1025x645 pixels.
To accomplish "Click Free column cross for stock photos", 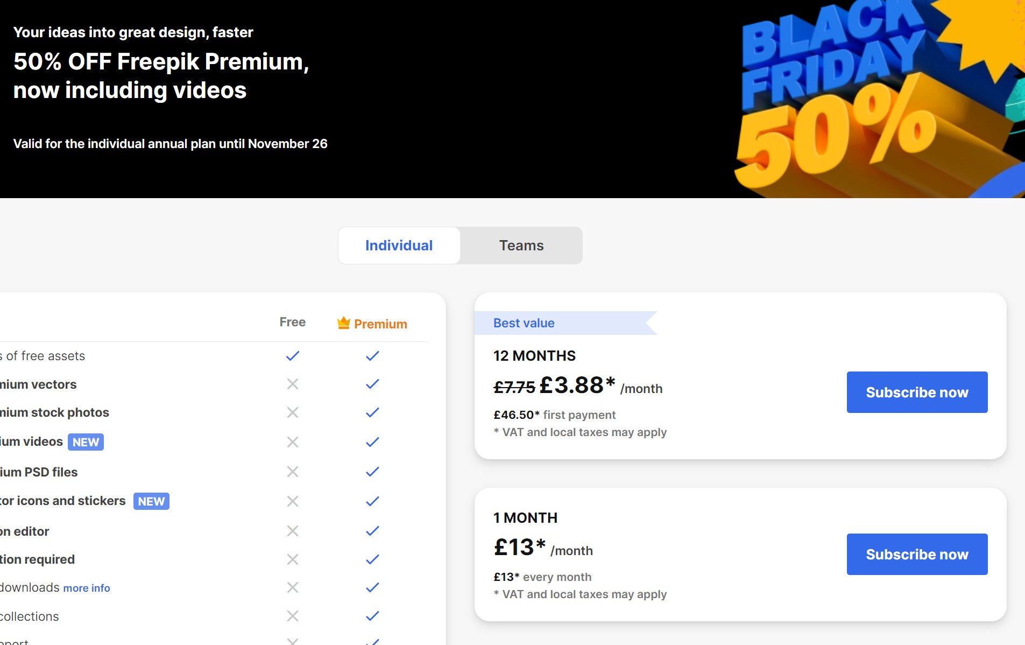I will 293,412.
